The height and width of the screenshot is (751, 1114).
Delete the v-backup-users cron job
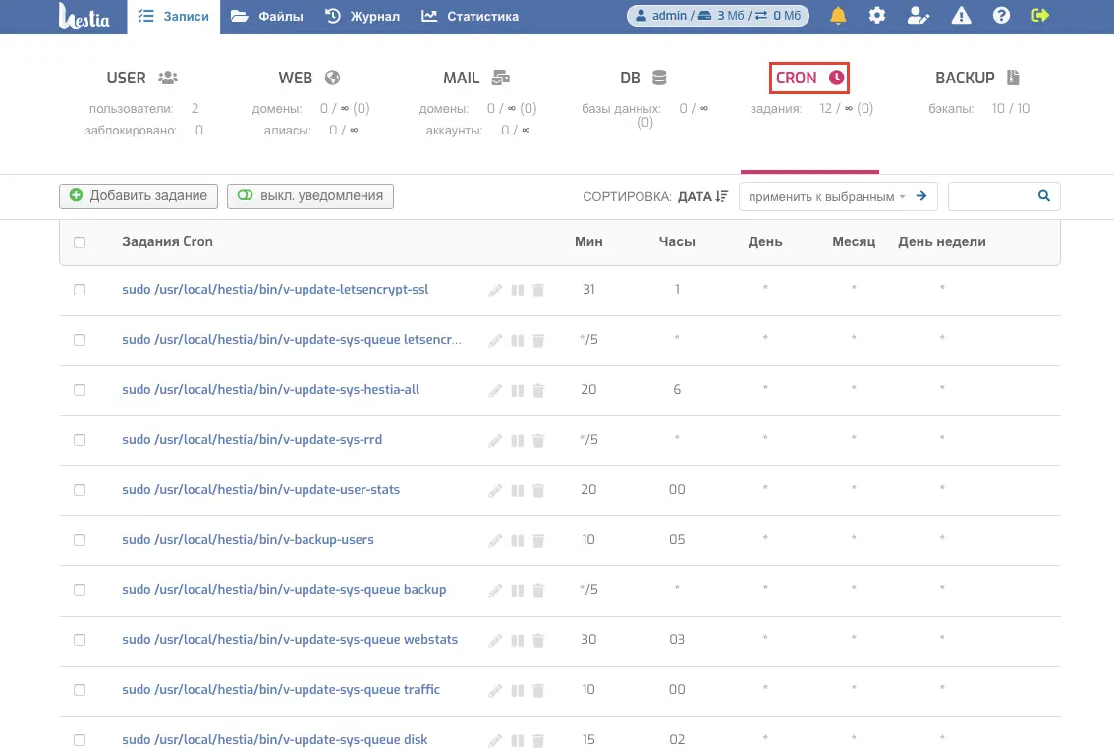click(x=538, y=540)
